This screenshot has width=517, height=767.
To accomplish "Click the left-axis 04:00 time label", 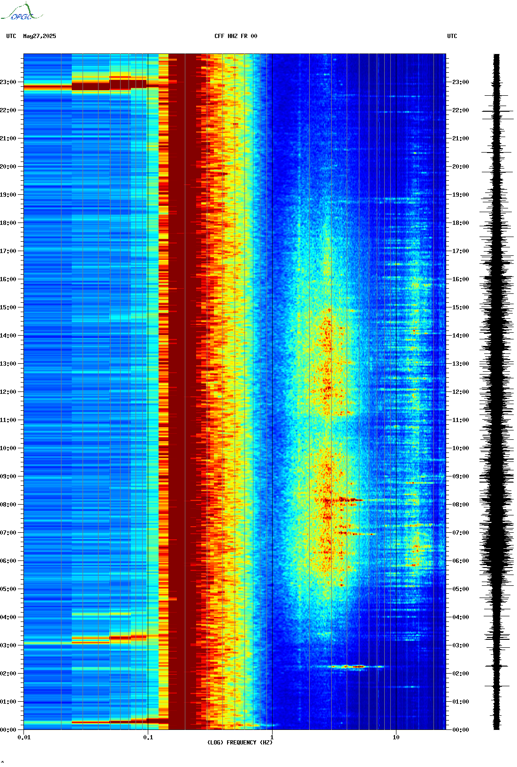I will click(x=8, y=617).
